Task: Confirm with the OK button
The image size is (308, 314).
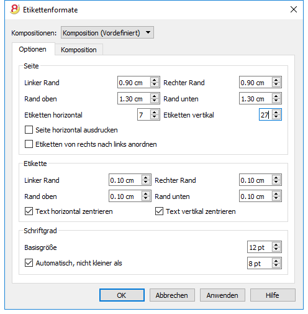Action: tap(122, 295)
